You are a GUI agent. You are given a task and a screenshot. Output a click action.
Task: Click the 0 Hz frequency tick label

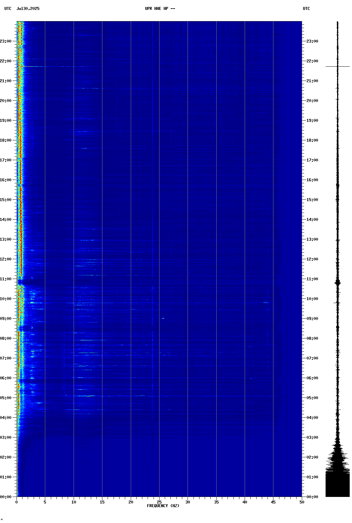tap(17, 502)
